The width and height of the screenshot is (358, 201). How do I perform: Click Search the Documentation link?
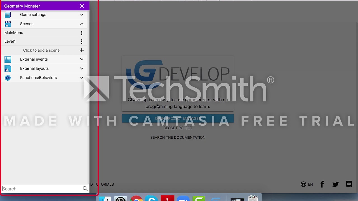pyautogui.click(x=178, y=137)
